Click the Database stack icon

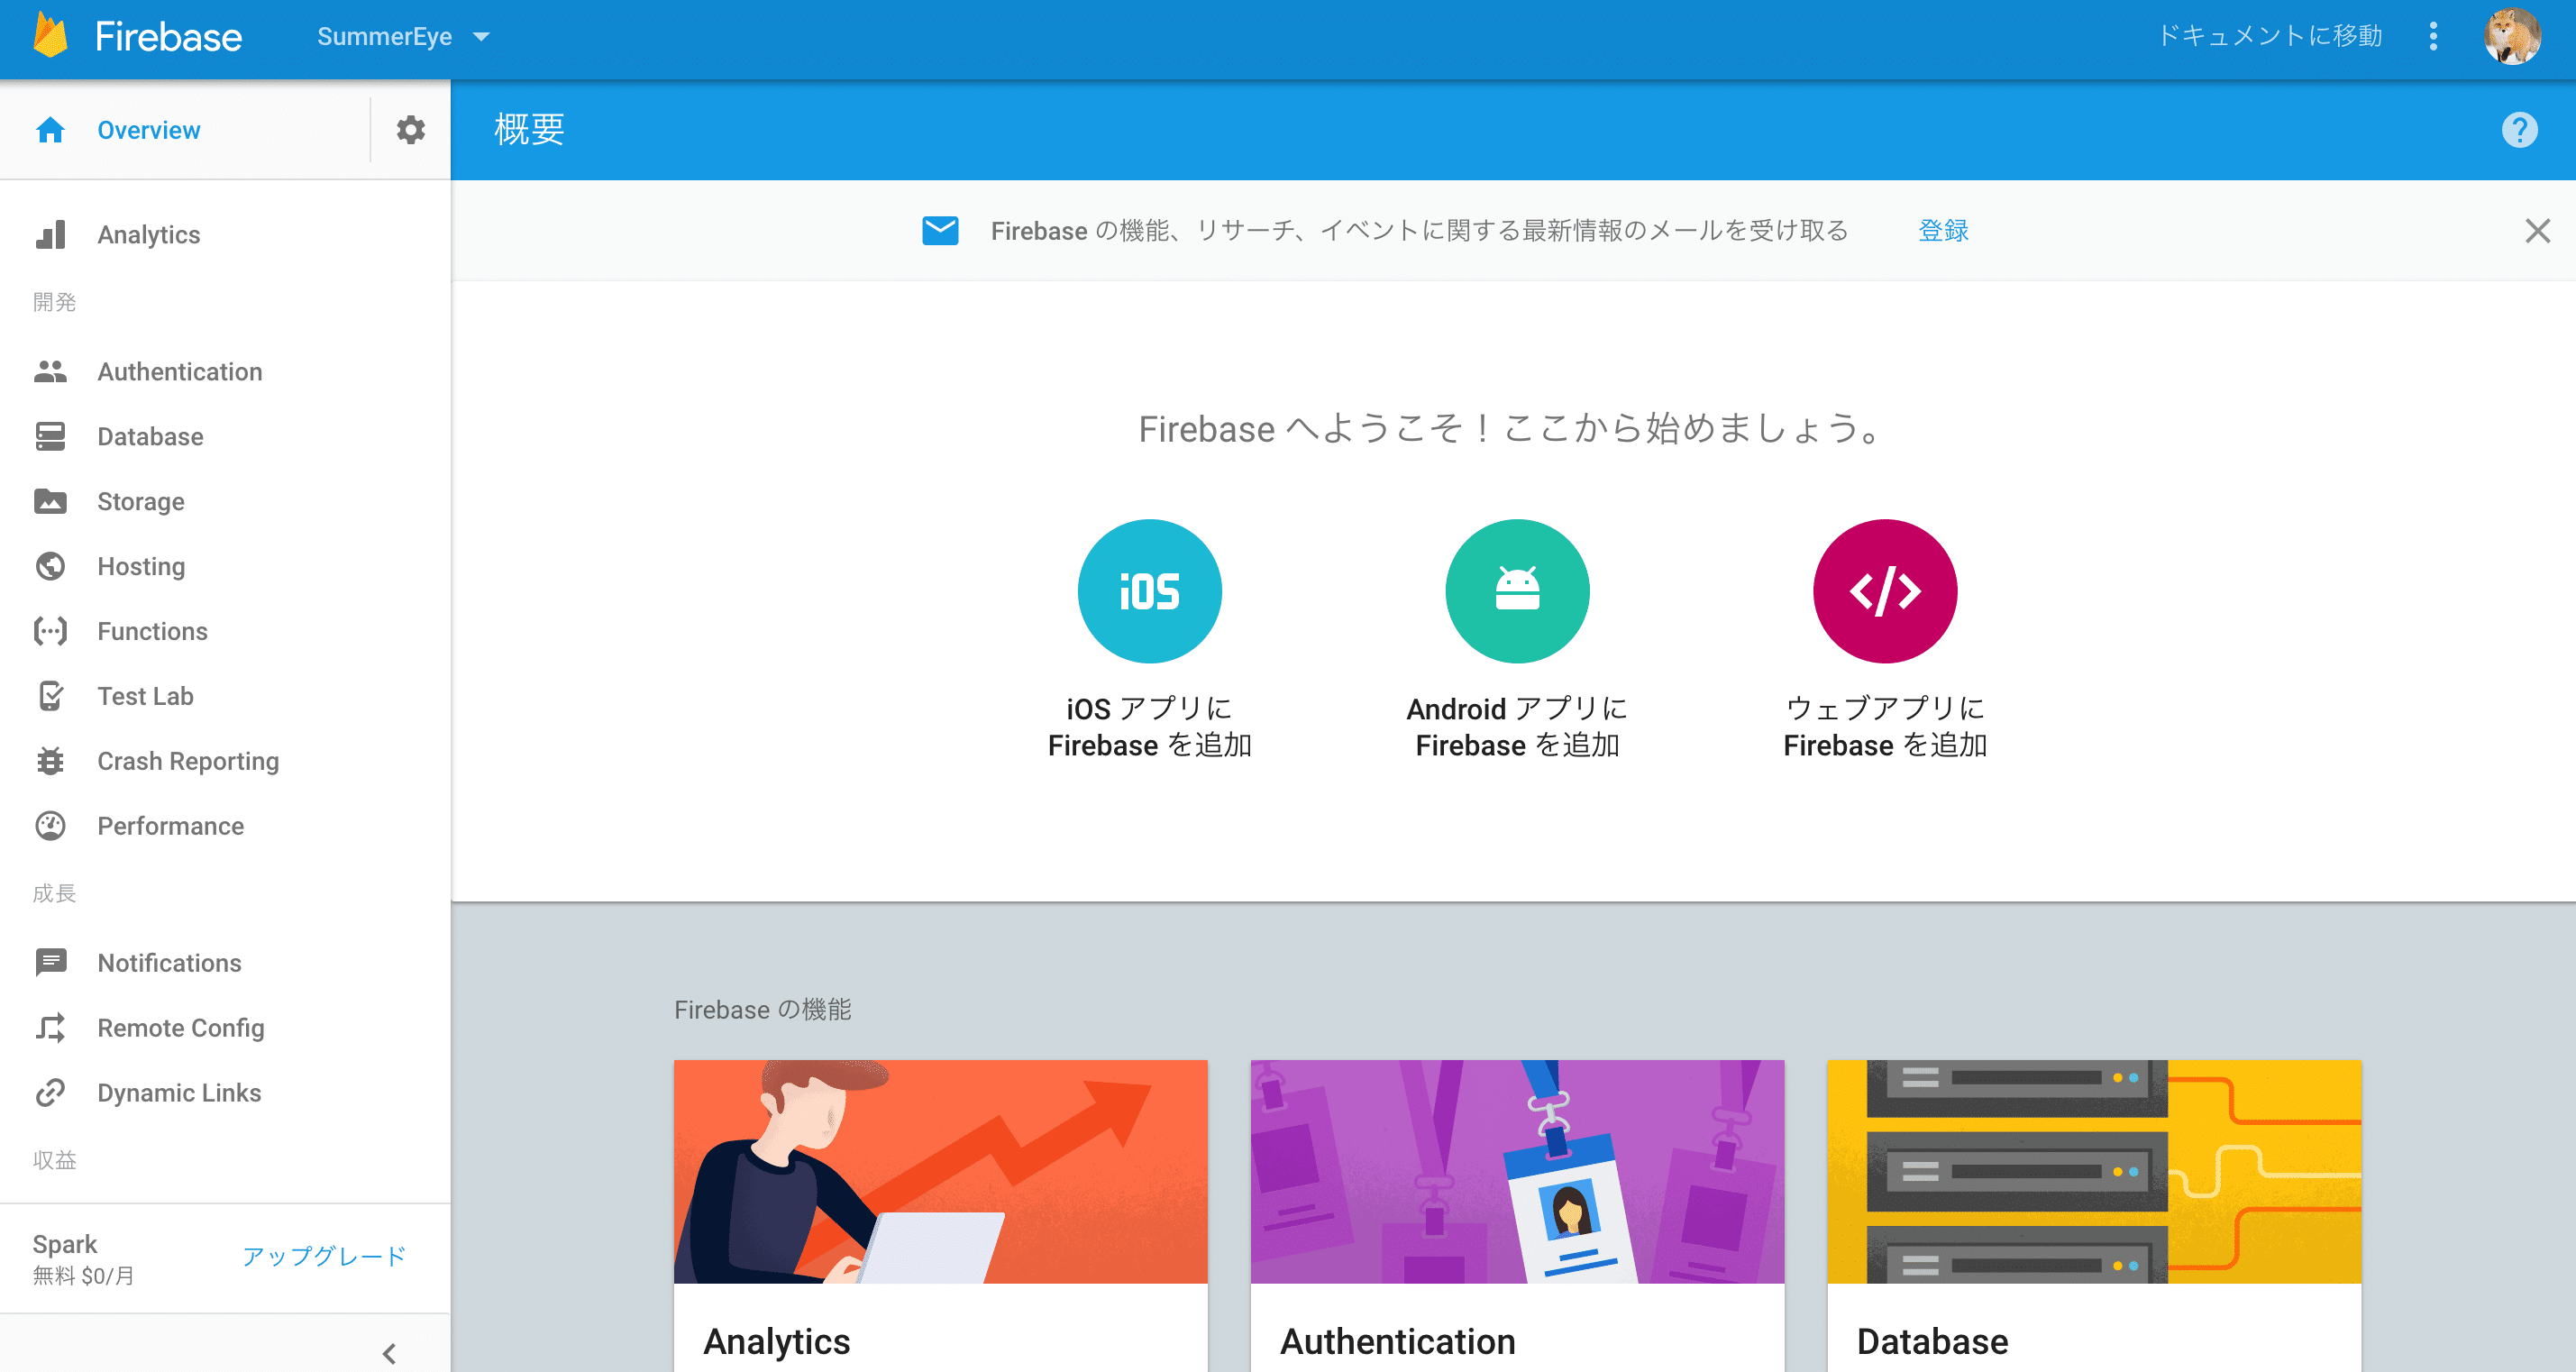tap(50, 437)
